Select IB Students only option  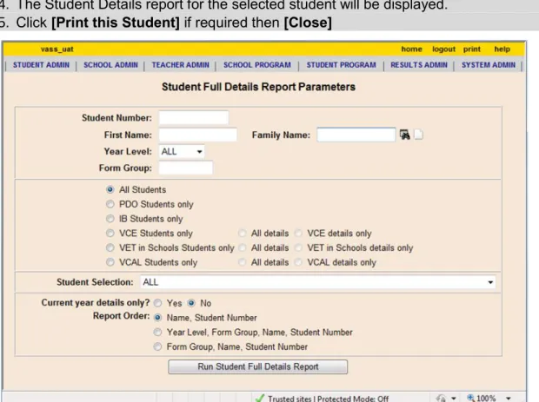pyautogui.click(x=110, y=219)
